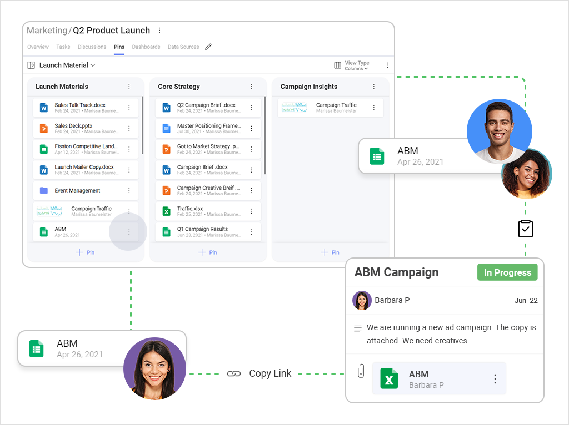
Task: Click the Excel icon on Traffic.xlsx
Action: click(x=166, y=211)
